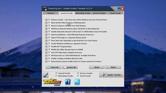Open help for Modify Folder Storage Space
Image resolution: width=166 pixels, height=93 pixels.
click(x=46, y=49)
